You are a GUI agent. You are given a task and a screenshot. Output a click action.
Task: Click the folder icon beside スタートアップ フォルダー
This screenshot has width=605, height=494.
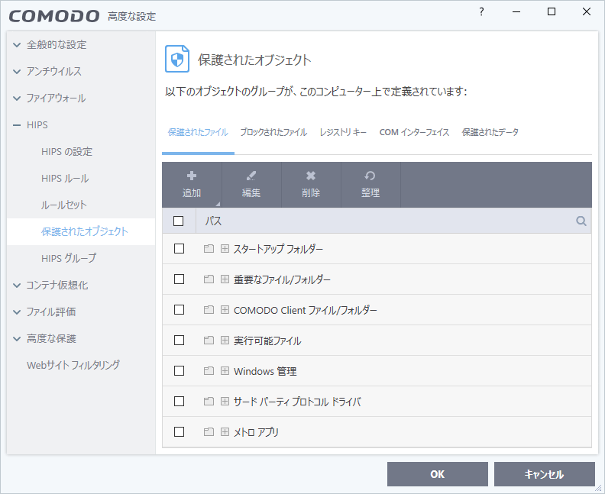pyautogui.click(x=209, y=249)
